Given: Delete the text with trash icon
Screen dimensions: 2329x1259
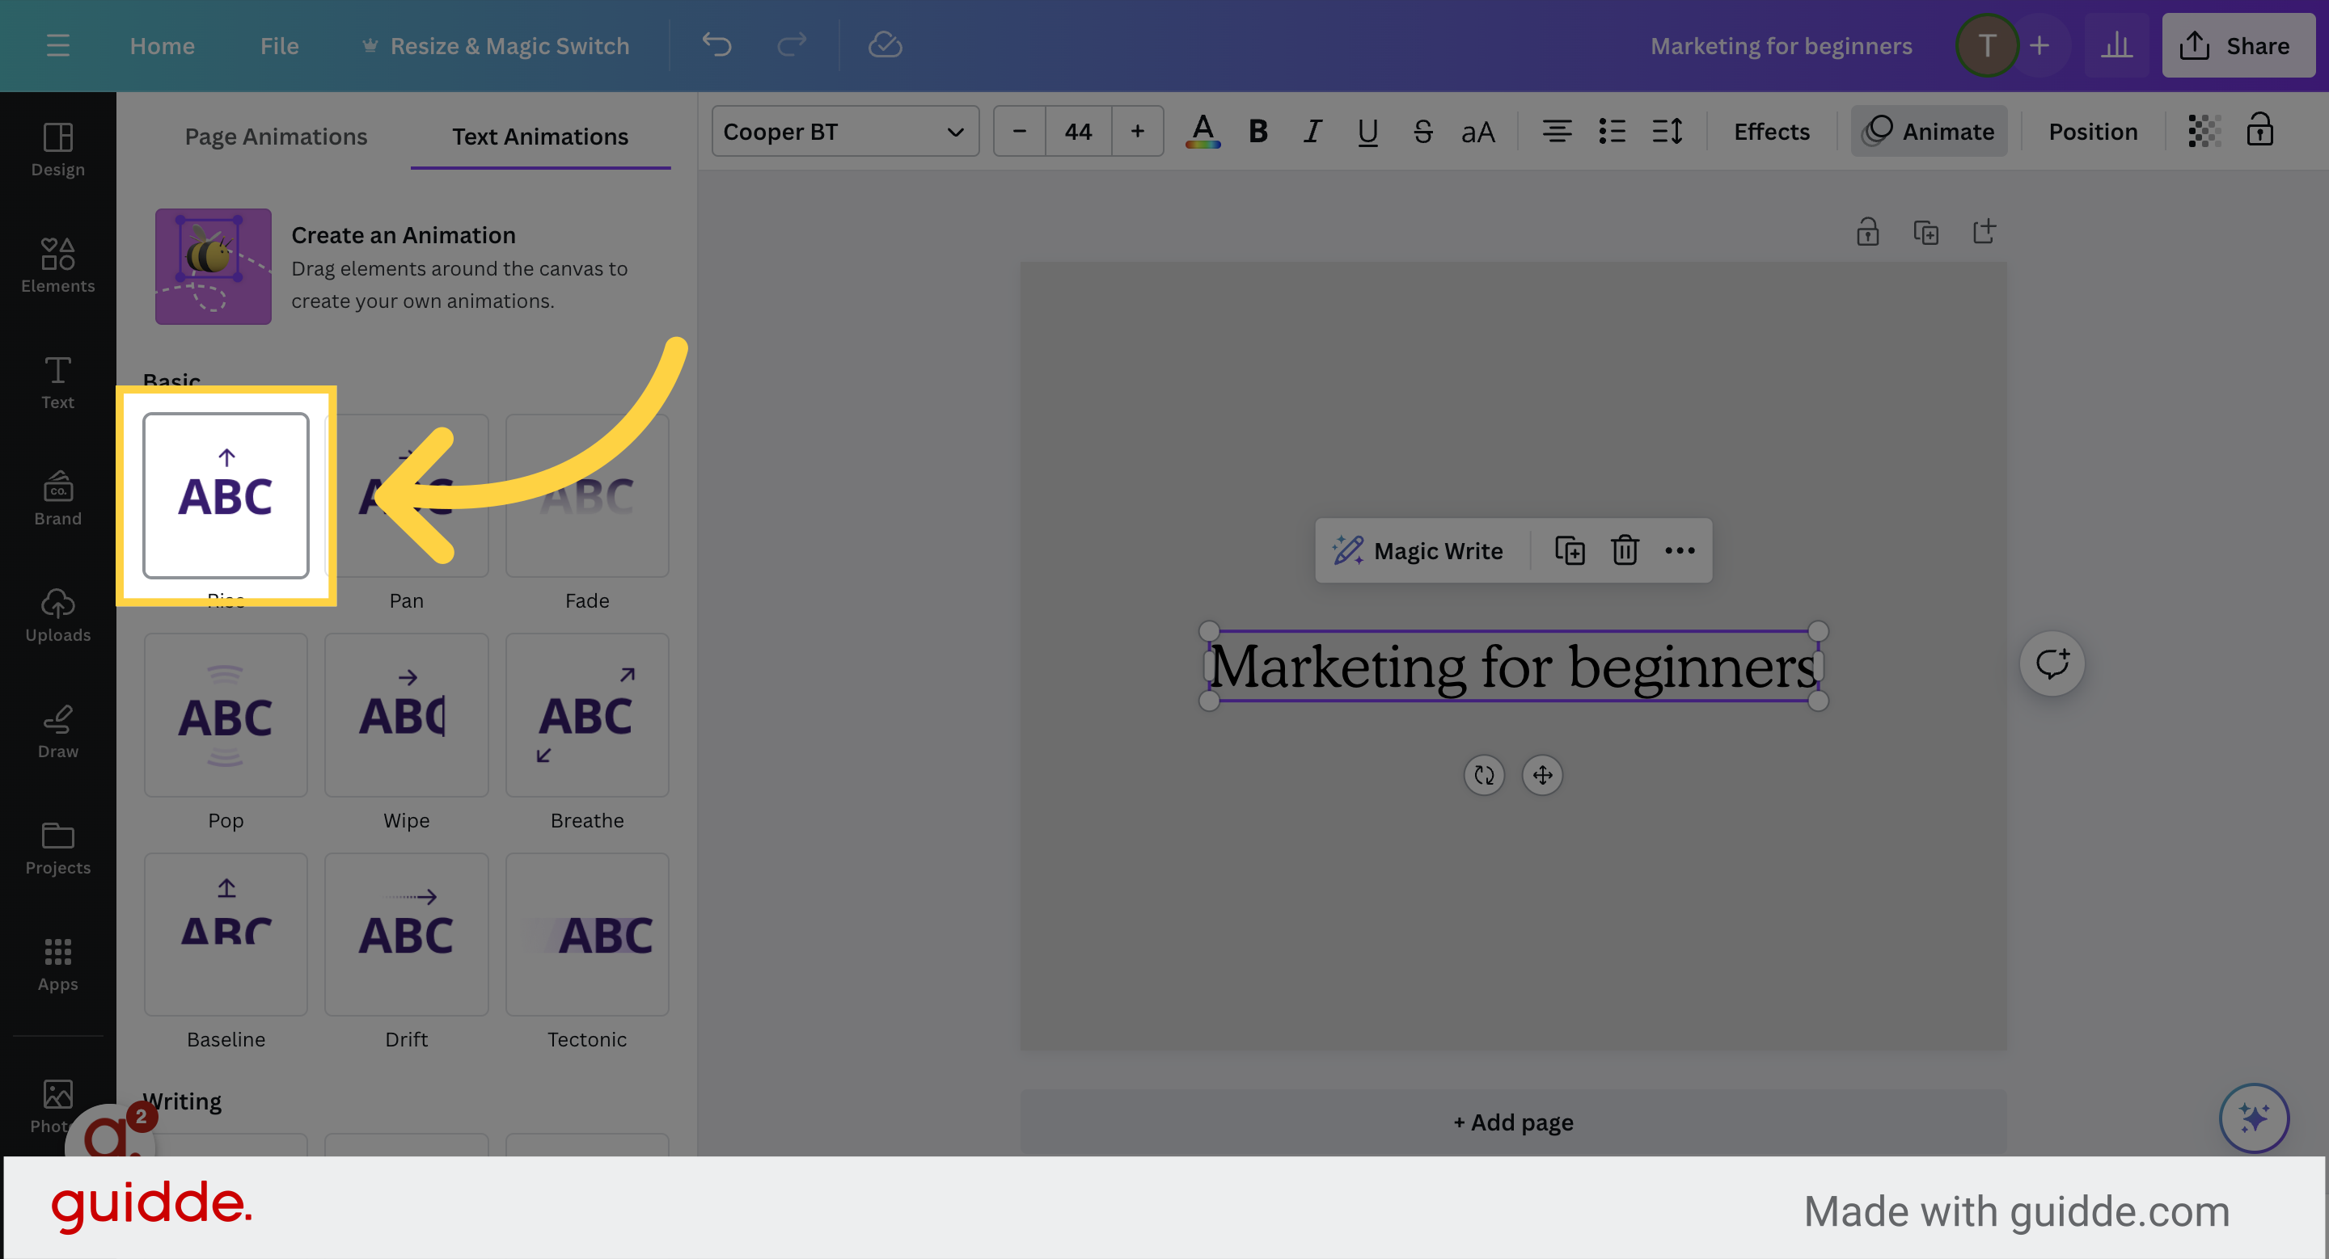Looking at the screenshot, I should (1625, 550).
